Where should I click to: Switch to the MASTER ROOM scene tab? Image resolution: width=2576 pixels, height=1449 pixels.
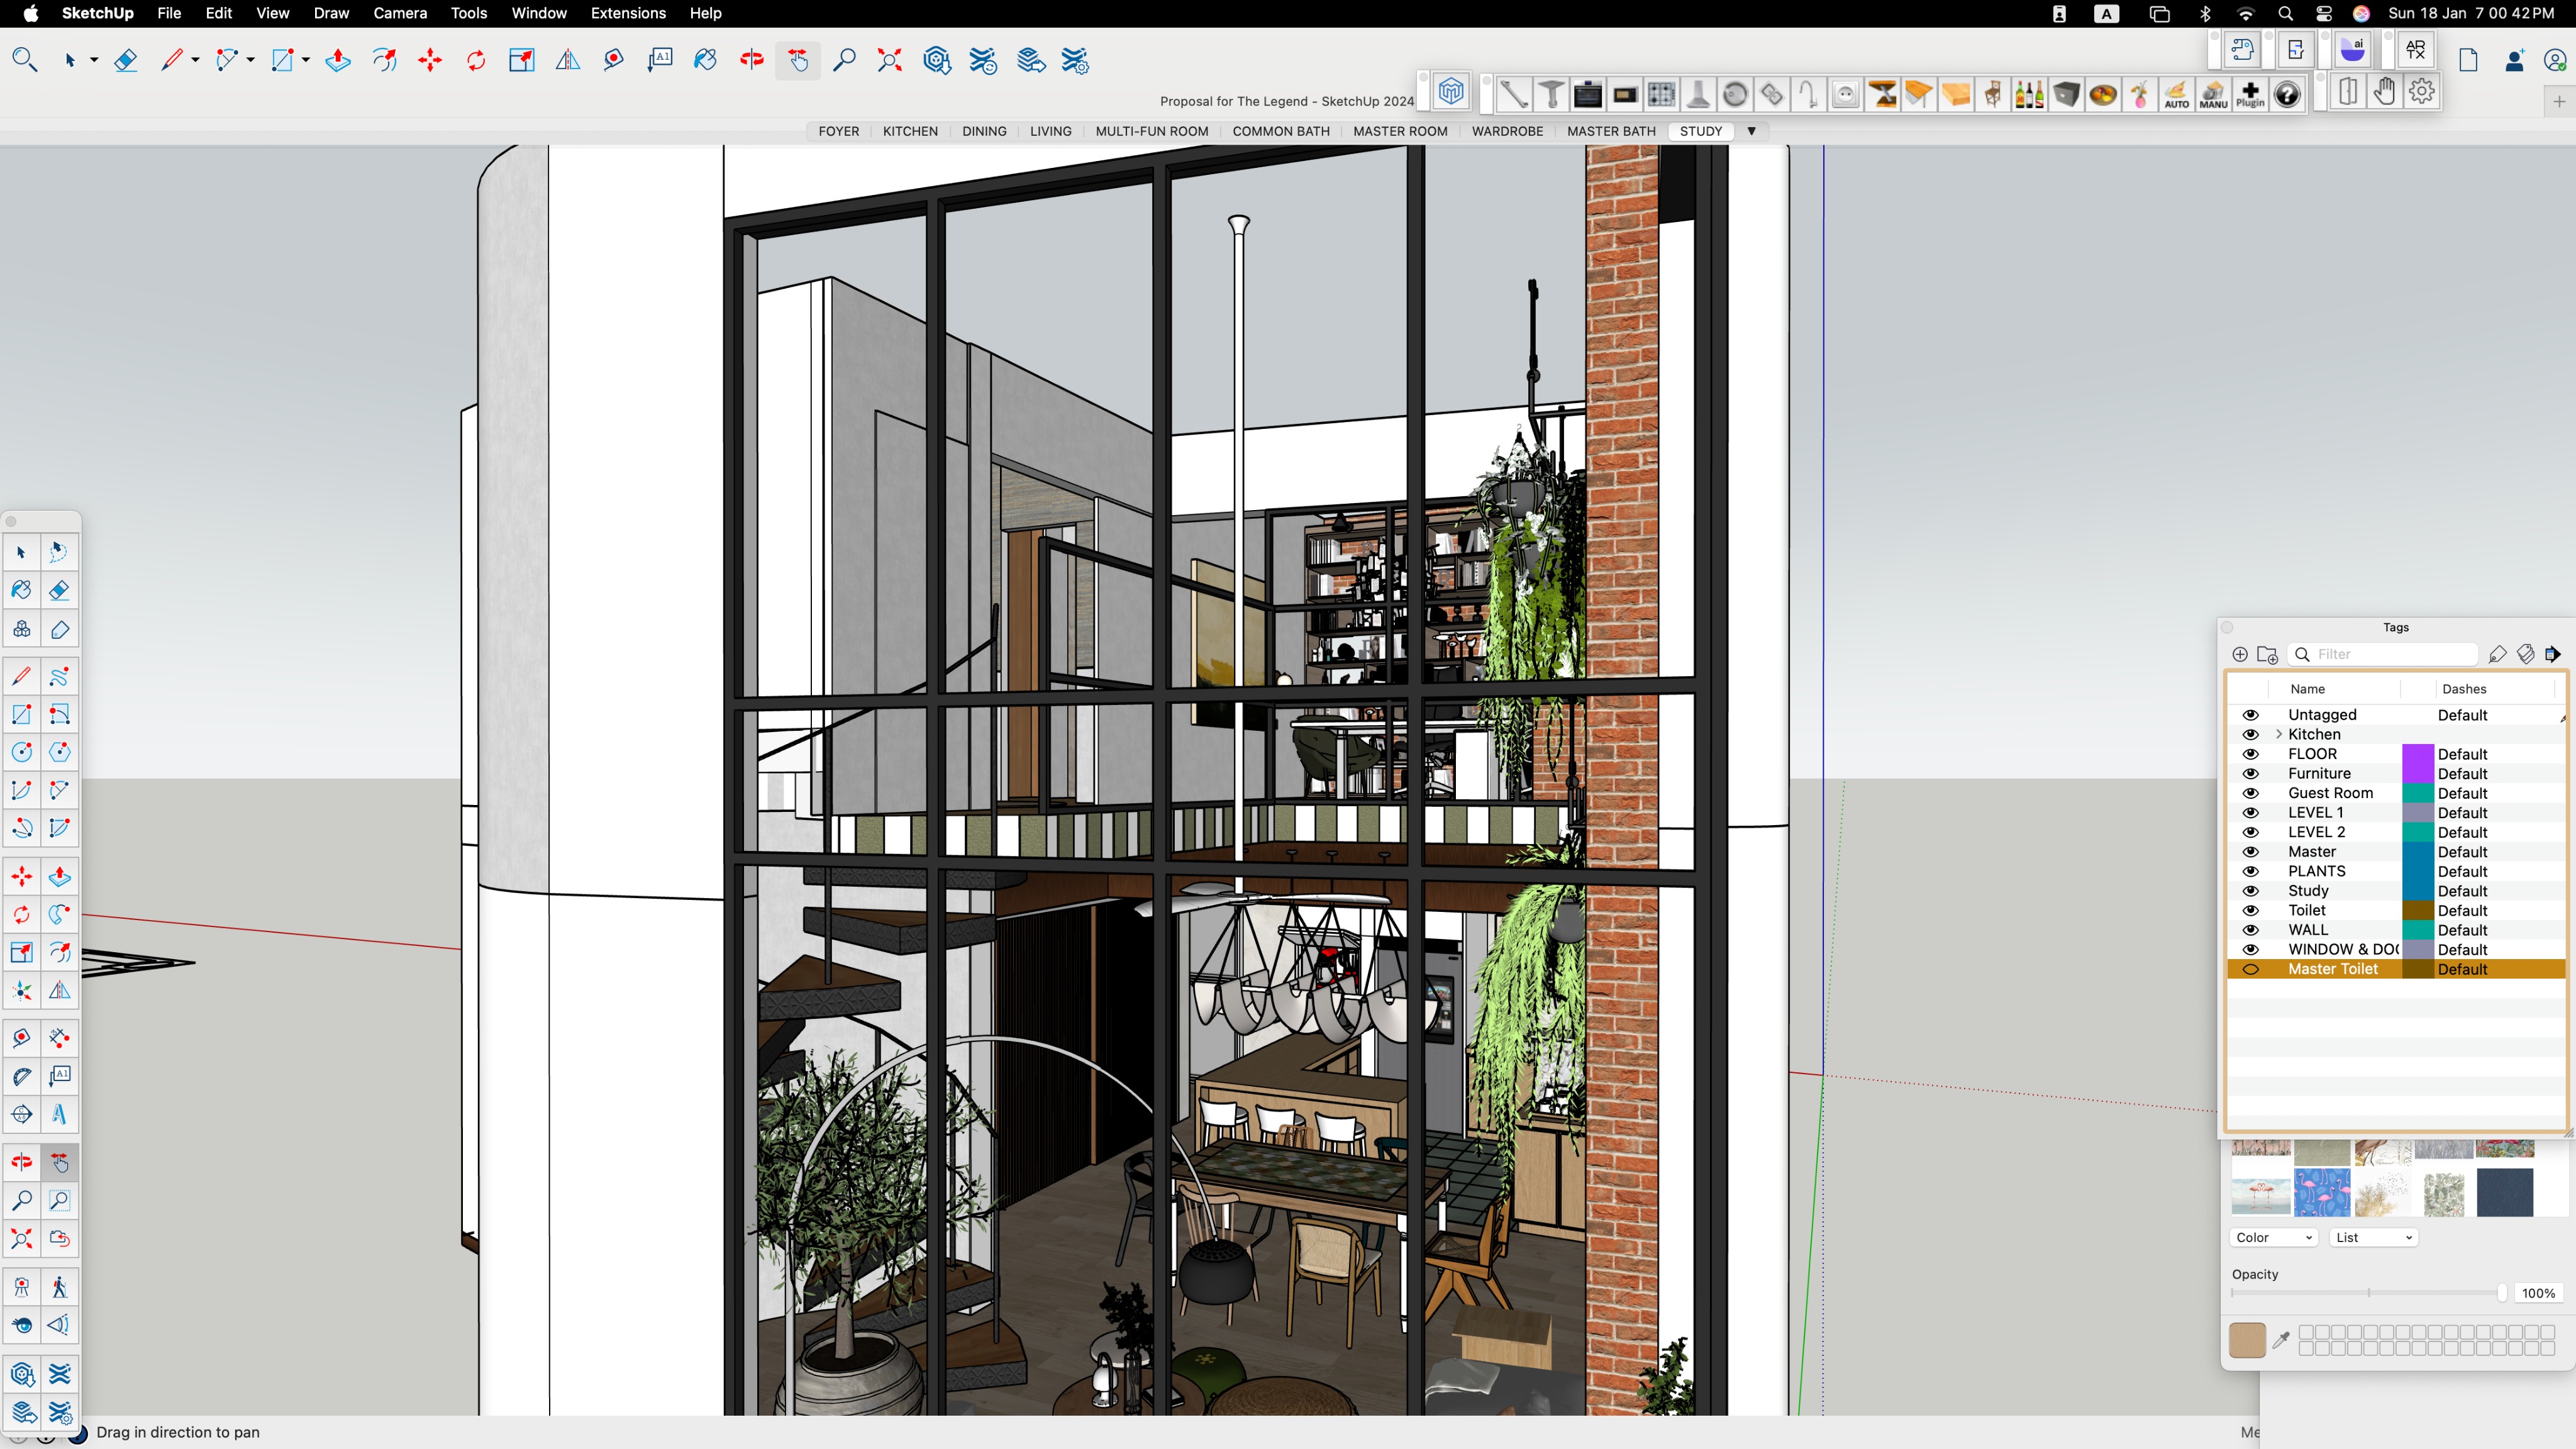click(1400, 131)
